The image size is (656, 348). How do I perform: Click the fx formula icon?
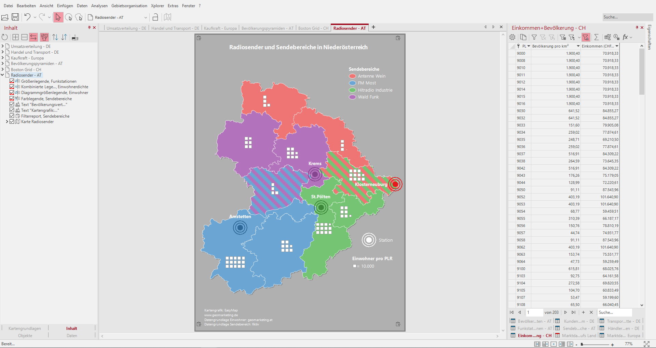point(625,37)
